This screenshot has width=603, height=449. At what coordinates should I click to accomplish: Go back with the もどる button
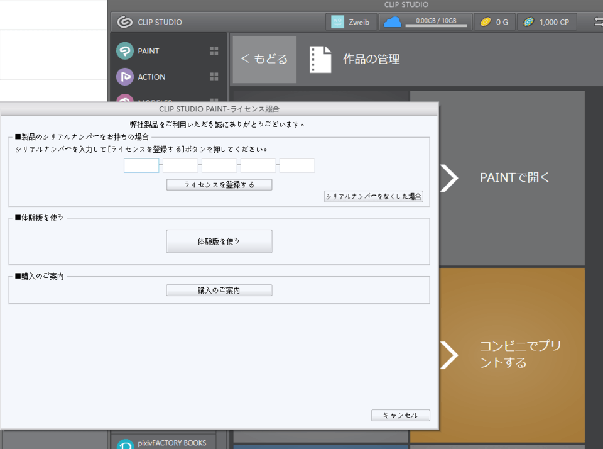(264, 60)
